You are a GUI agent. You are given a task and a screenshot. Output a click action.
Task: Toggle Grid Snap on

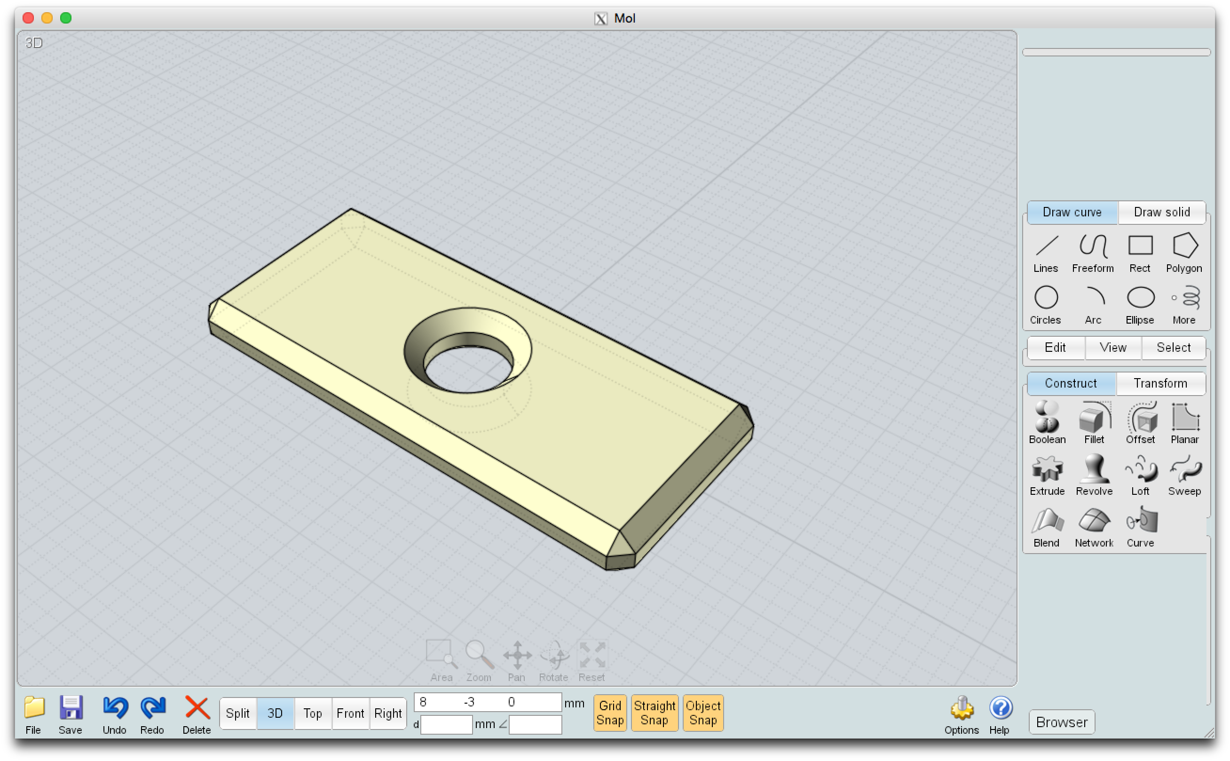609,713
